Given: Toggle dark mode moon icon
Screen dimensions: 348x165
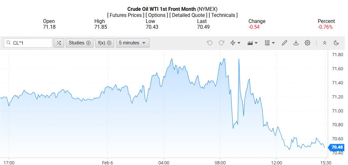Looking at the screenshot, I should 336,43.
